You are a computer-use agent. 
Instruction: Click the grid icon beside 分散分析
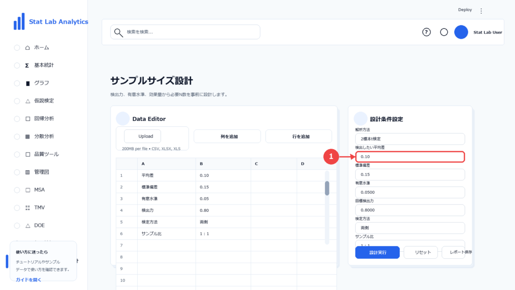(28, 136)
